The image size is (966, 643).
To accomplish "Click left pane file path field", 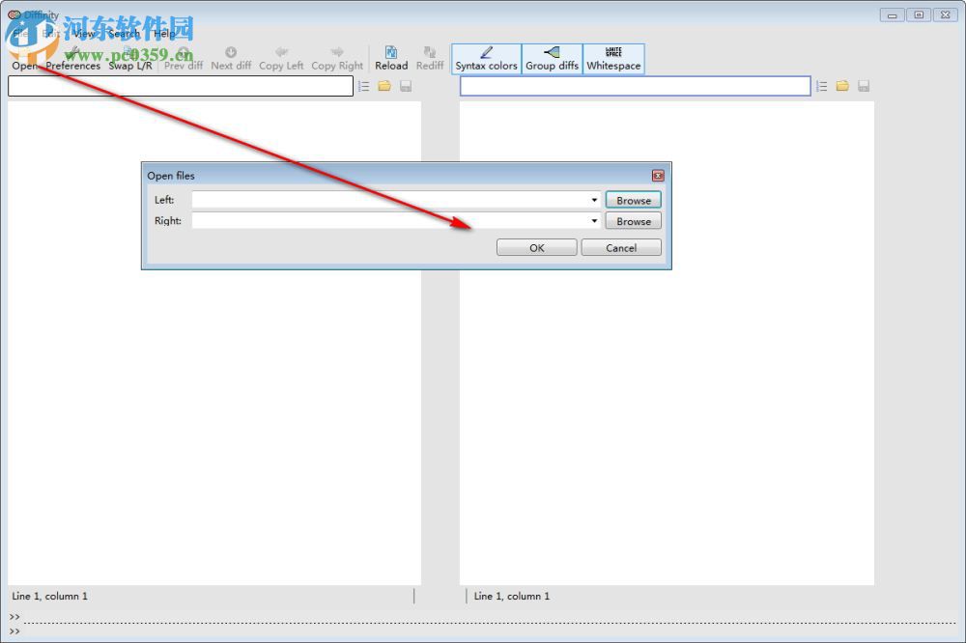I will [x=181, y=86].
